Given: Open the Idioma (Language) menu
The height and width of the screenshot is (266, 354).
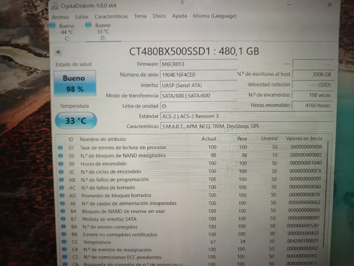Looking at the screenshot, I should 215,16.
